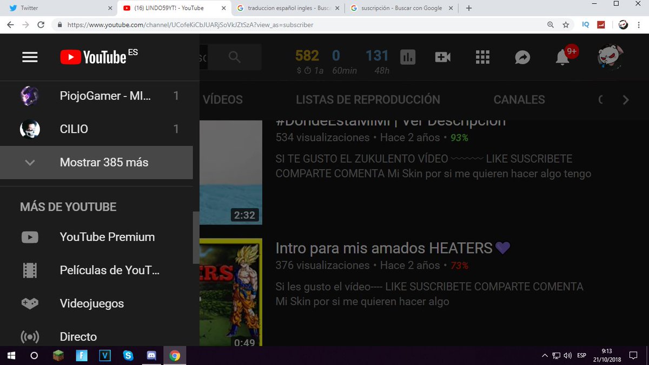Open the messages share icon

tap(522, 57)
